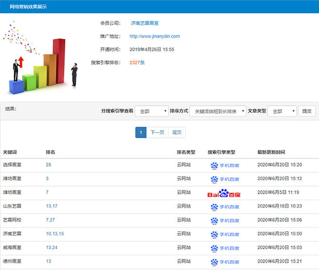
Task: Go to page 1 in pagination
Action: [141, 132]
